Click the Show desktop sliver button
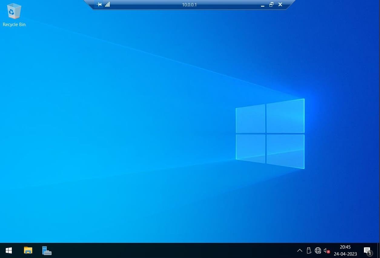 click(x=379, y=250)
